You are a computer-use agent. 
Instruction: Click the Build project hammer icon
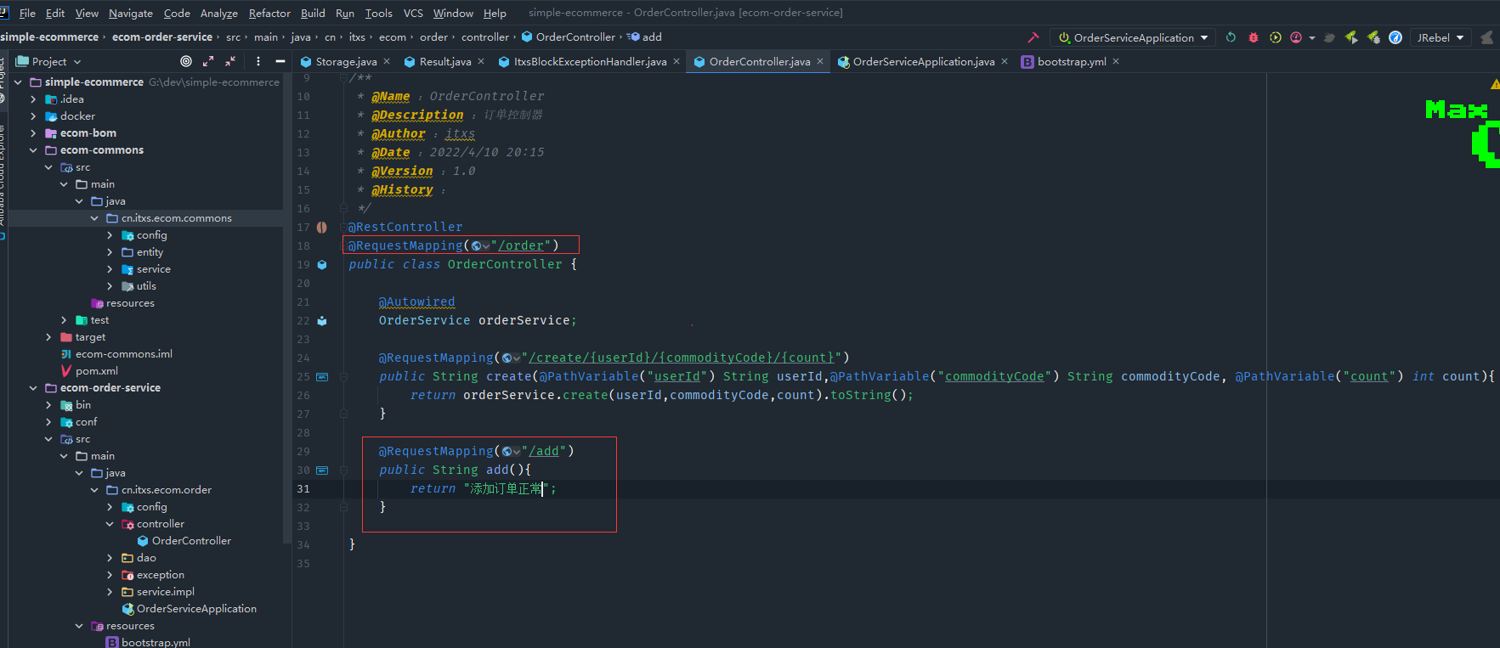[x=1033, y=37]
